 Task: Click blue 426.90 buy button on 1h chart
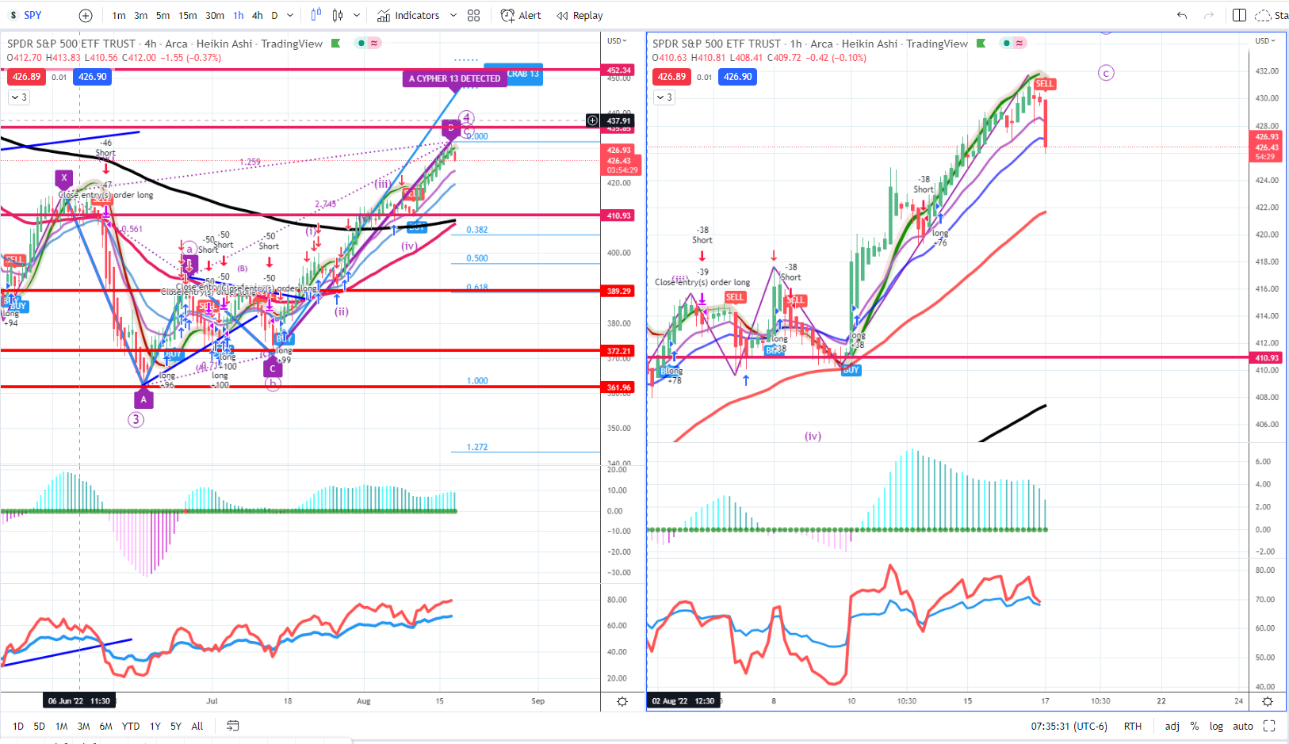pos(738,77)
